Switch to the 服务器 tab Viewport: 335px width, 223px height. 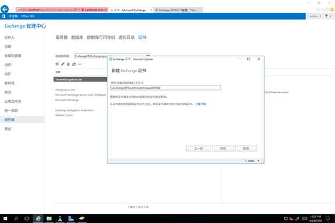[61, 37]
